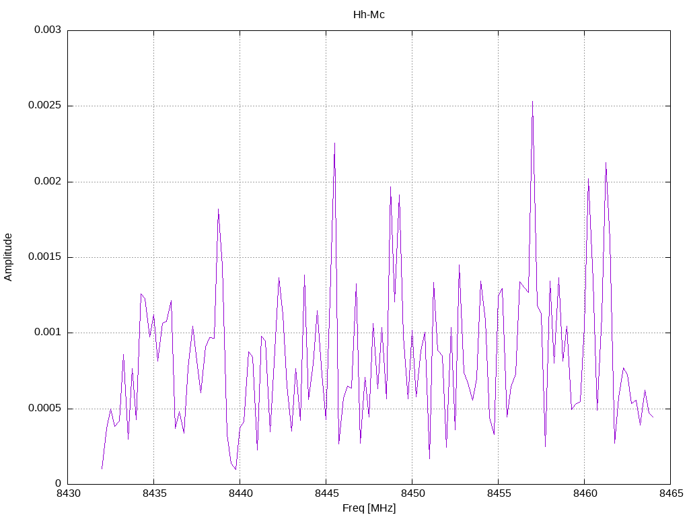Click the Hh-Mc plot title
The image size is (689, 517).
click(x=369, y=15)
